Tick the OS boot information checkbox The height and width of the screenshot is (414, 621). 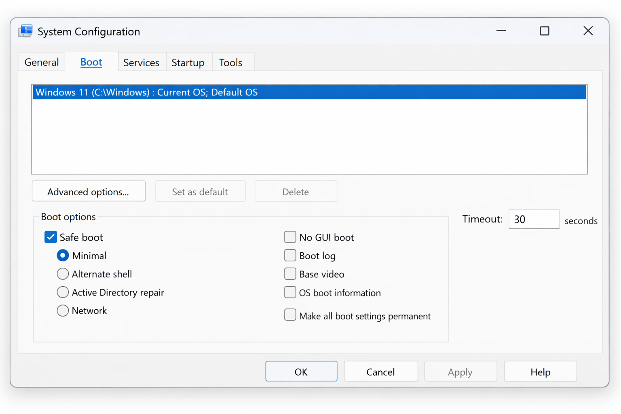tap(290, 292)
